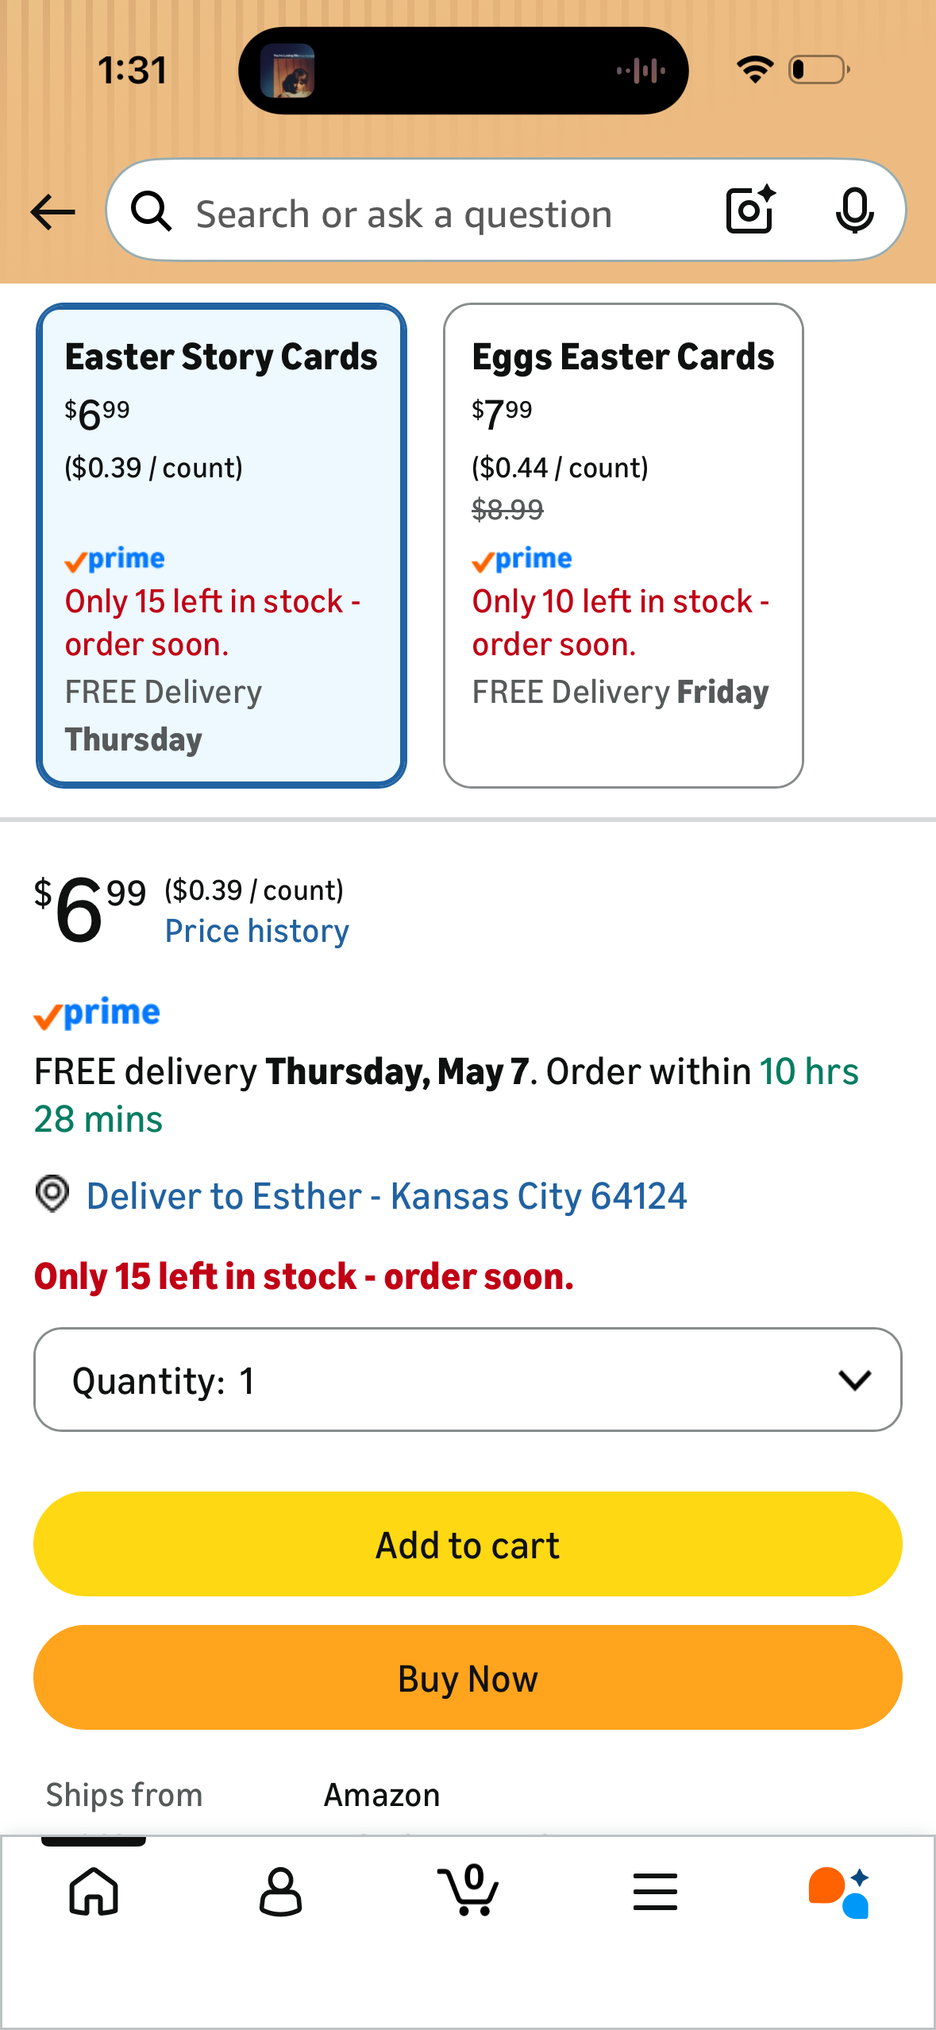Select the Eggs Easter Cards option
936x2030 pixels.
(623, 546)
